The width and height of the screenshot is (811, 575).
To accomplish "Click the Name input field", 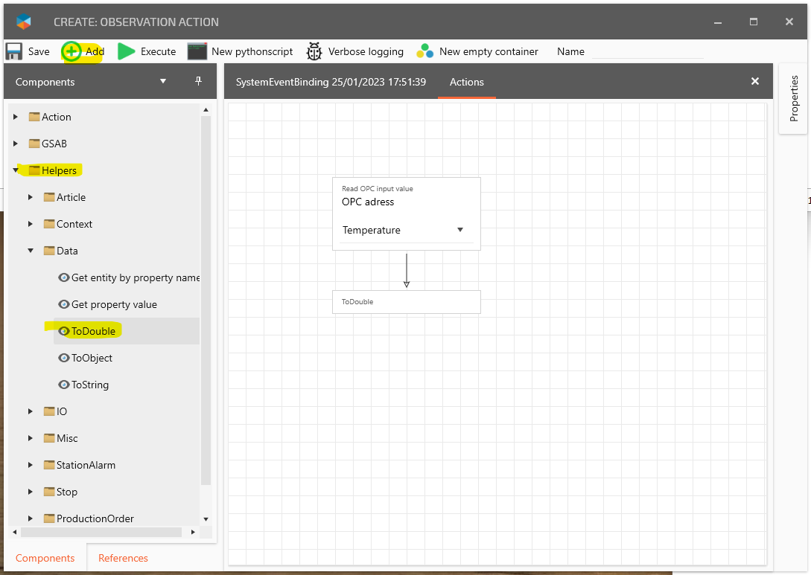I will tap(646, 51).
